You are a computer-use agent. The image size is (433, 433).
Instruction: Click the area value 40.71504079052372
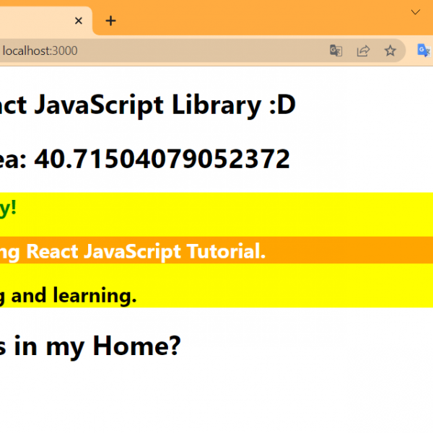[162, 159]
